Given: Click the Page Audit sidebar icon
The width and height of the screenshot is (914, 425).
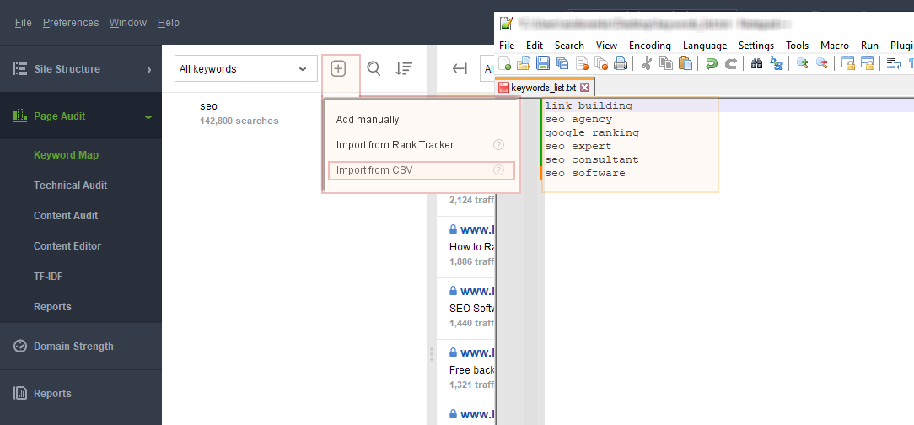Looking at the screenshot, I should coord(20,116).
